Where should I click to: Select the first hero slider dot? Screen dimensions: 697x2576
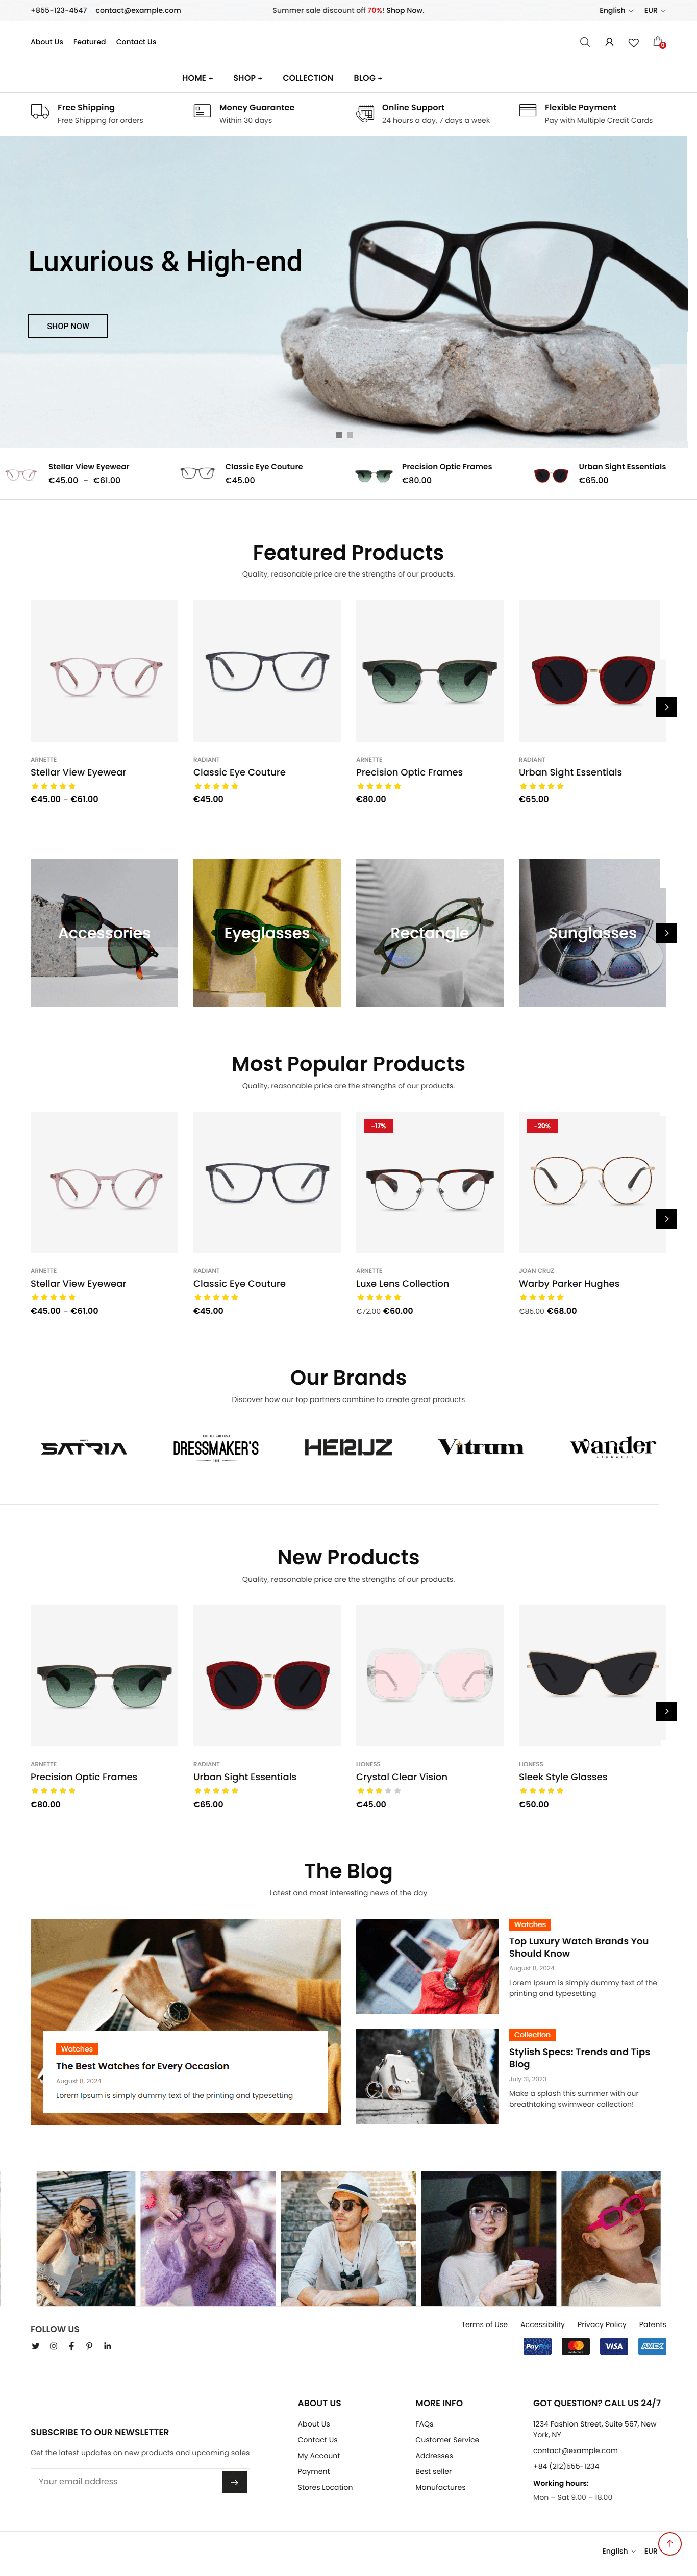click(x=339, y=435)
